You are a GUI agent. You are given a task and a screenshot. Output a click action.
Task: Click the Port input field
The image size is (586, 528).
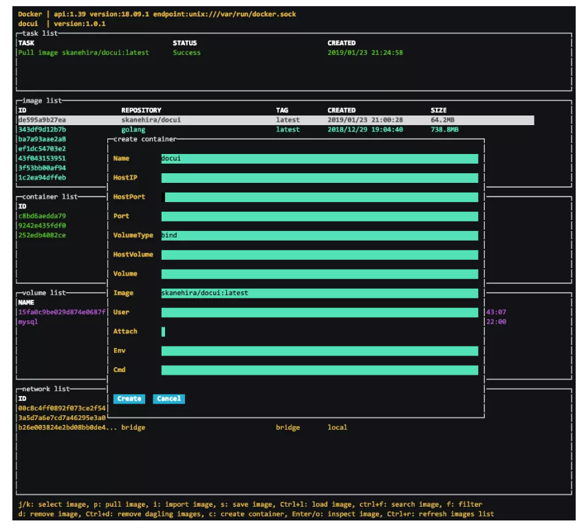[275, 216]
